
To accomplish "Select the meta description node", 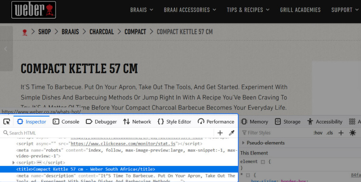I will pos(125,178).
